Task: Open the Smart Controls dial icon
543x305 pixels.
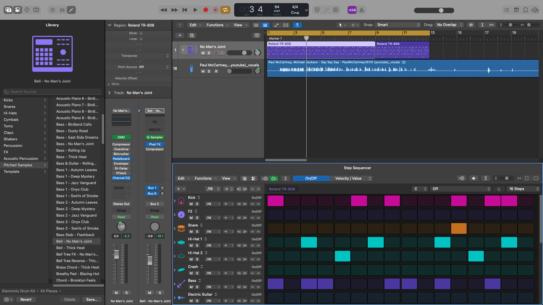Action: pos(53,10)
